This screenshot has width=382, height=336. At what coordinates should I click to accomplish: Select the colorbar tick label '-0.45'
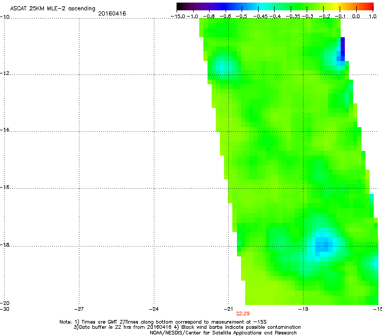tap(261, 17)
